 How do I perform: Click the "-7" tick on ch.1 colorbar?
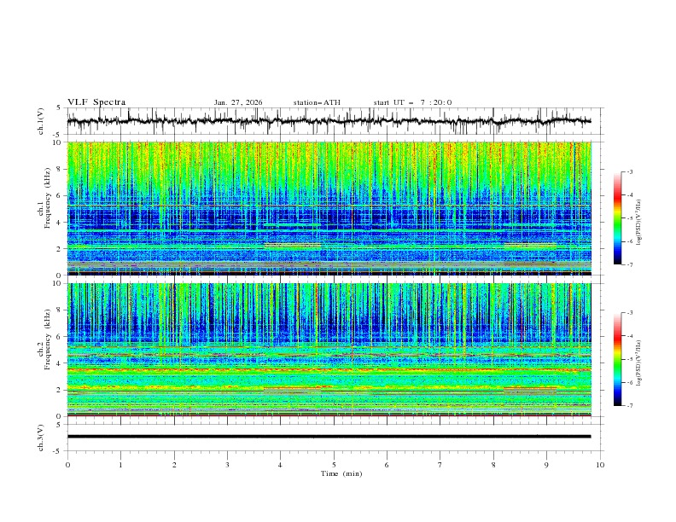630,264
